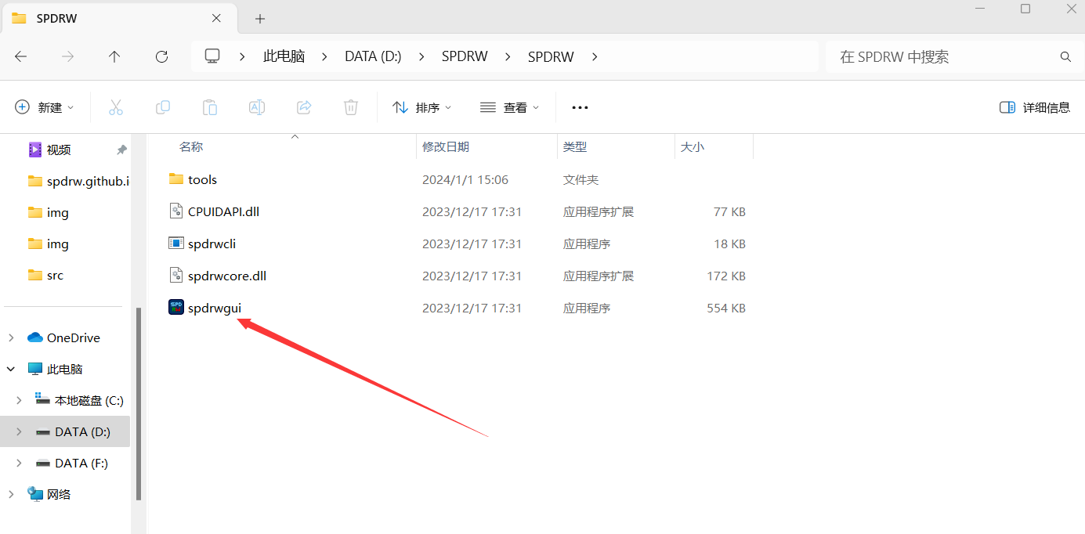The image size is (1085, 534).
Task: Click the 172 KB size cell
Action: pyautogui.click(x=726, y=276)
